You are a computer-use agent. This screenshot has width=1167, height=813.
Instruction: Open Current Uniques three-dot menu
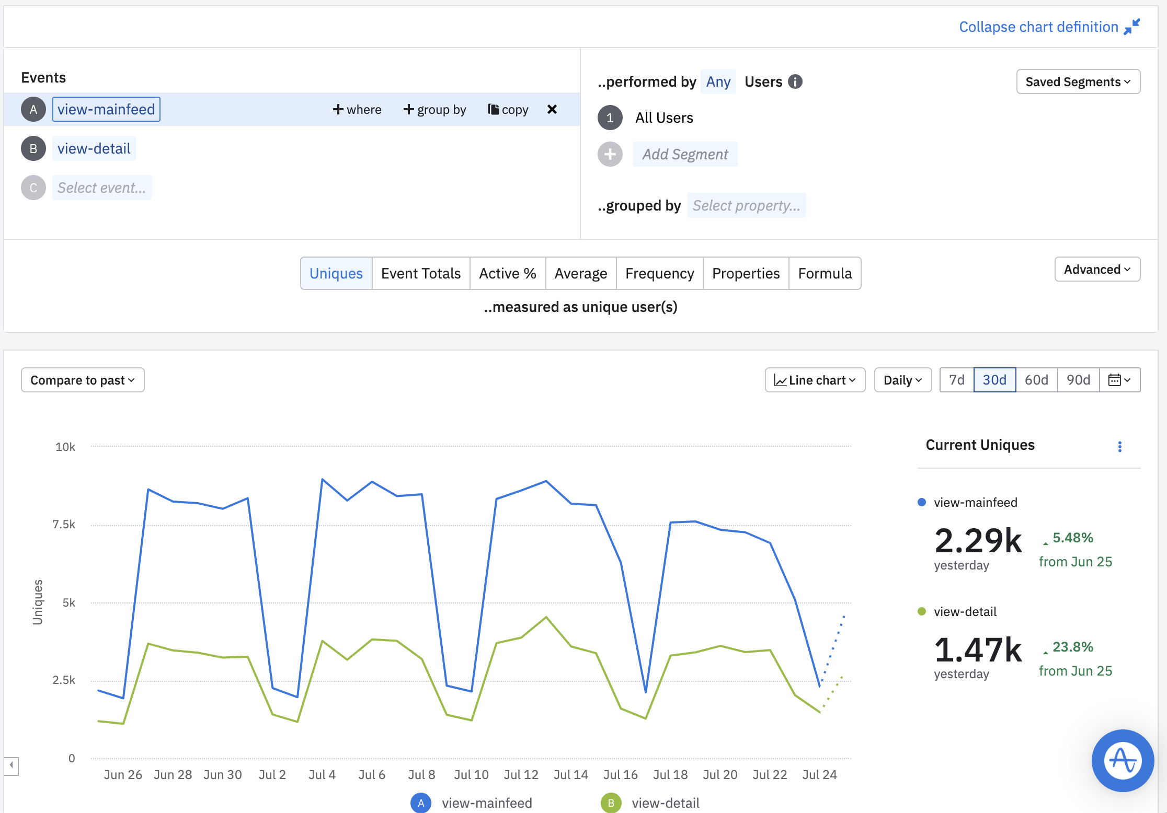1119,446
